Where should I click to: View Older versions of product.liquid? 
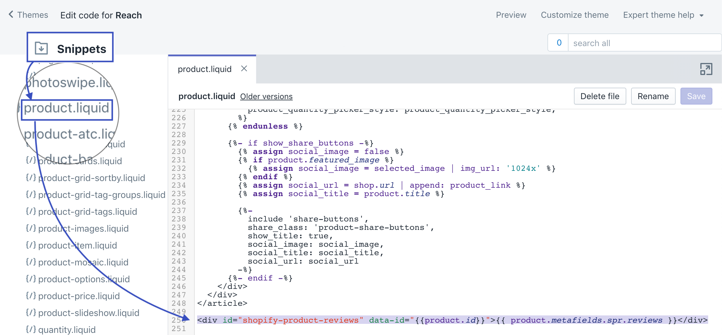[x=266, y=96]
